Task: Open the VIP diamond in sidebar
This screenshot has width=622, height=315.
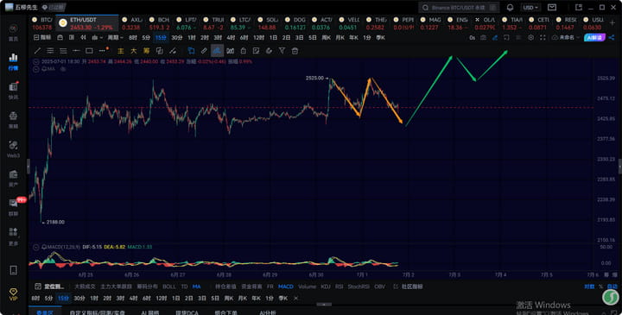Action: tap(13, 293)
